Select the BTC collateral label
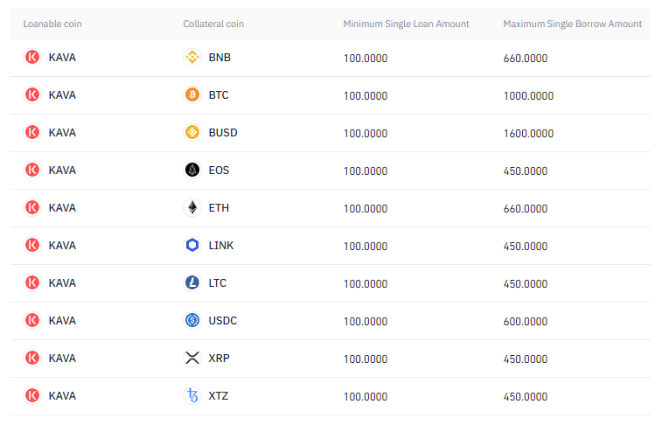The height and width of the screenshot is (425, 662). [219, 95]
